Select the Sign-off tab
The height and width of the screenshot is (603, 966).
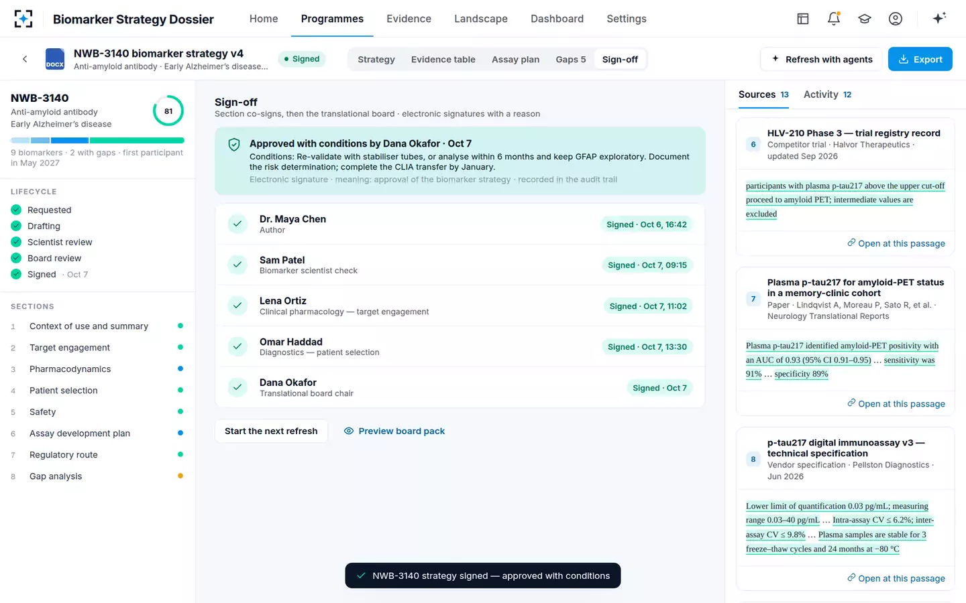(x=620, y=59)
